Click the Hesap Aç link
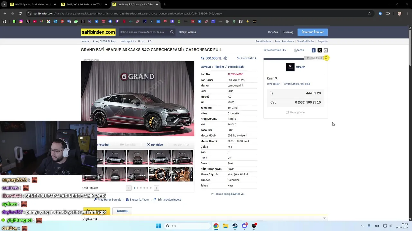 pos(288,32)
